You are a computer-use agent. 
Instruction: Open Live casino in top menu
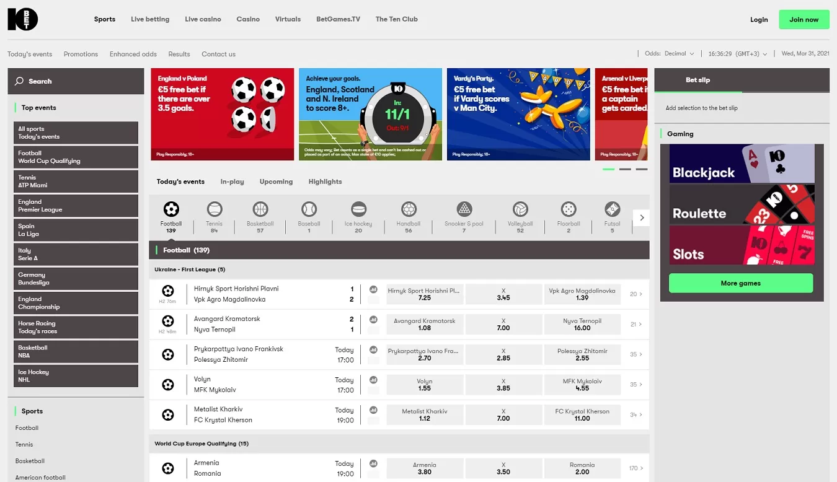pyautogui.click(x=203, y=19)
